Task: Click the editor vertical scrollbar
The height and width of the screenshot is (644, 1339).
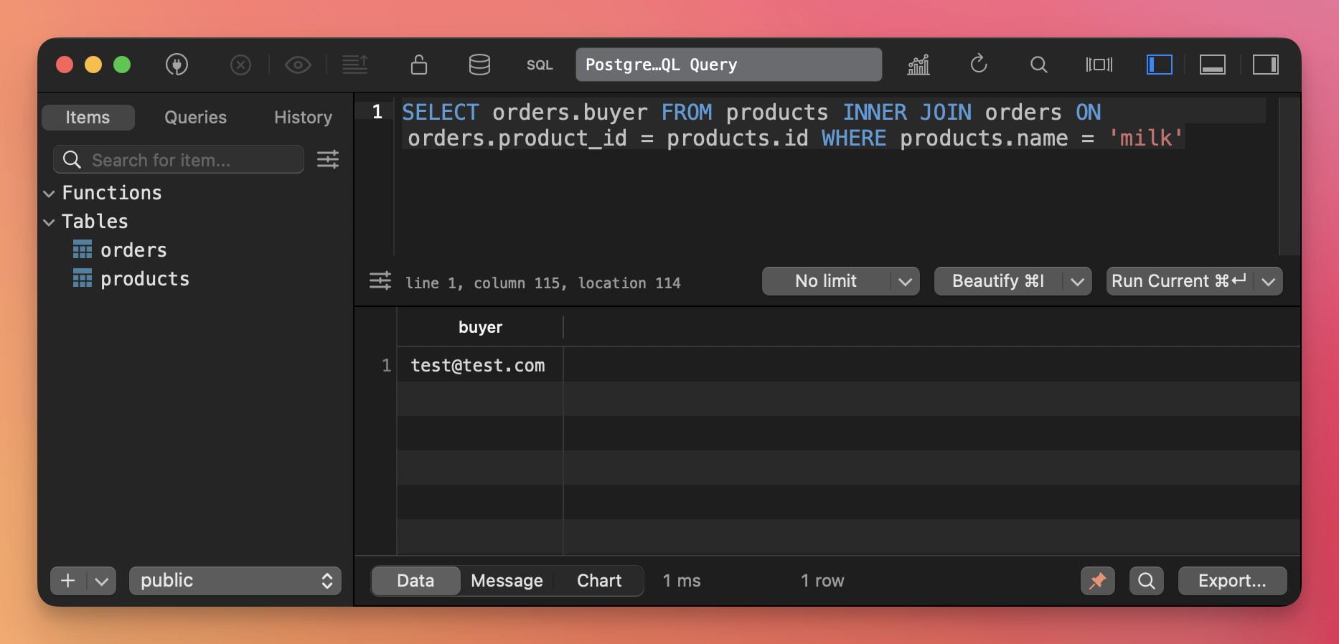Action: 1289,176
